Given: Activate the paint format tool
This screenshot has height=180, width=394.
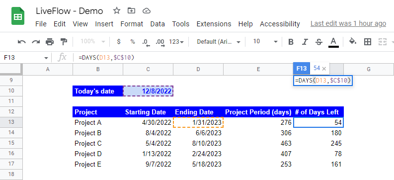Looking at the screenshot, I should click(64, 42).
